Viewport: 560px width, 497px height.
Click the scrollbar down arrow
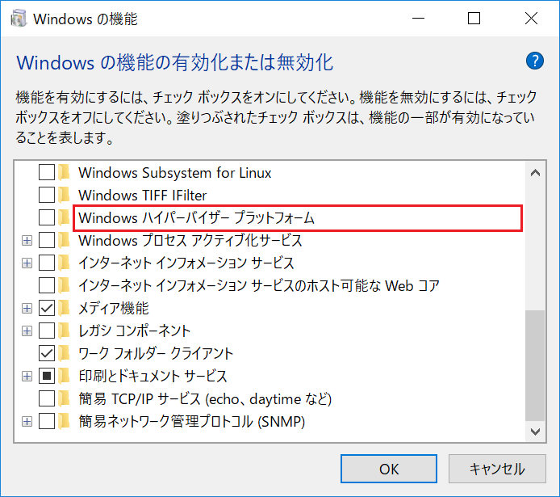(534, 432)
